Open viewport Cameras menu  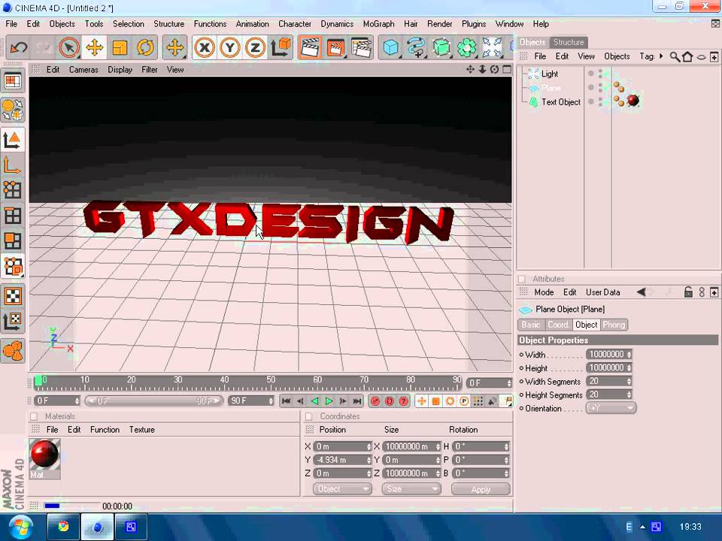pos(83,69)
